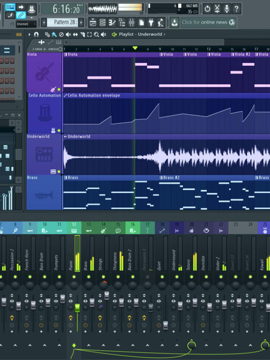Open the help question mark button

tap(237, 9)
